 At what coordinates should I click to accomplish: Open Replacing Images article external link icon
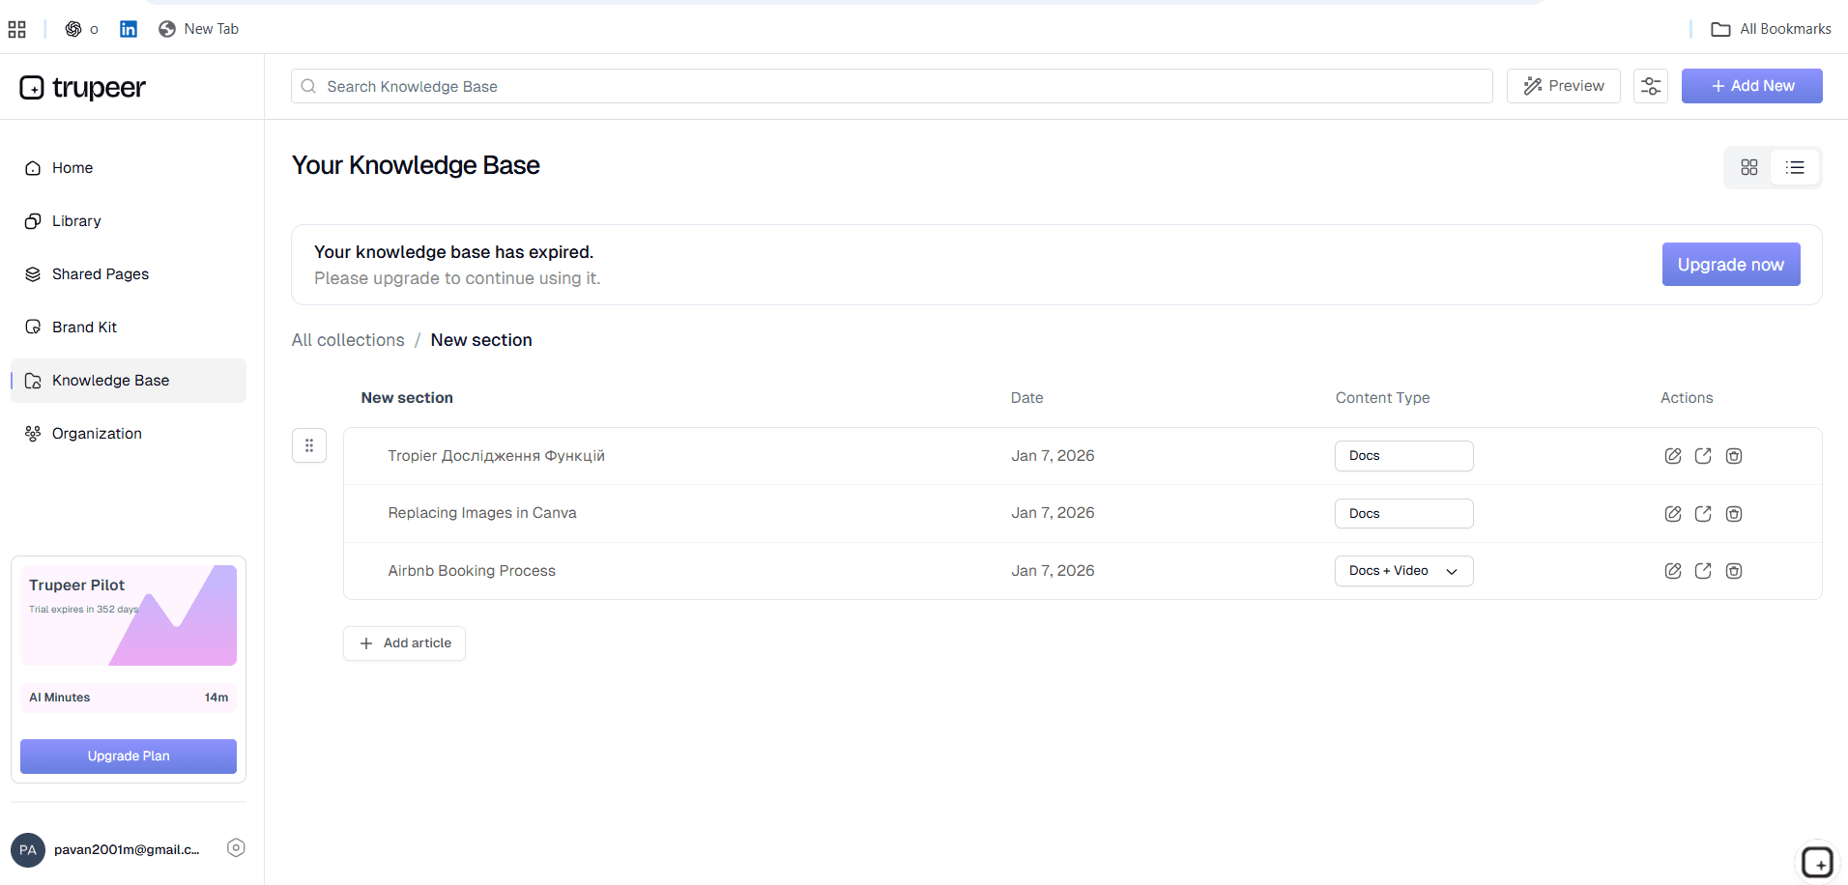(1703, 514)
